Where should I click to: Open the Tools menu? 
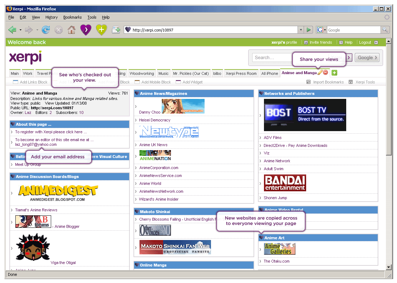[x=92, y=17]
